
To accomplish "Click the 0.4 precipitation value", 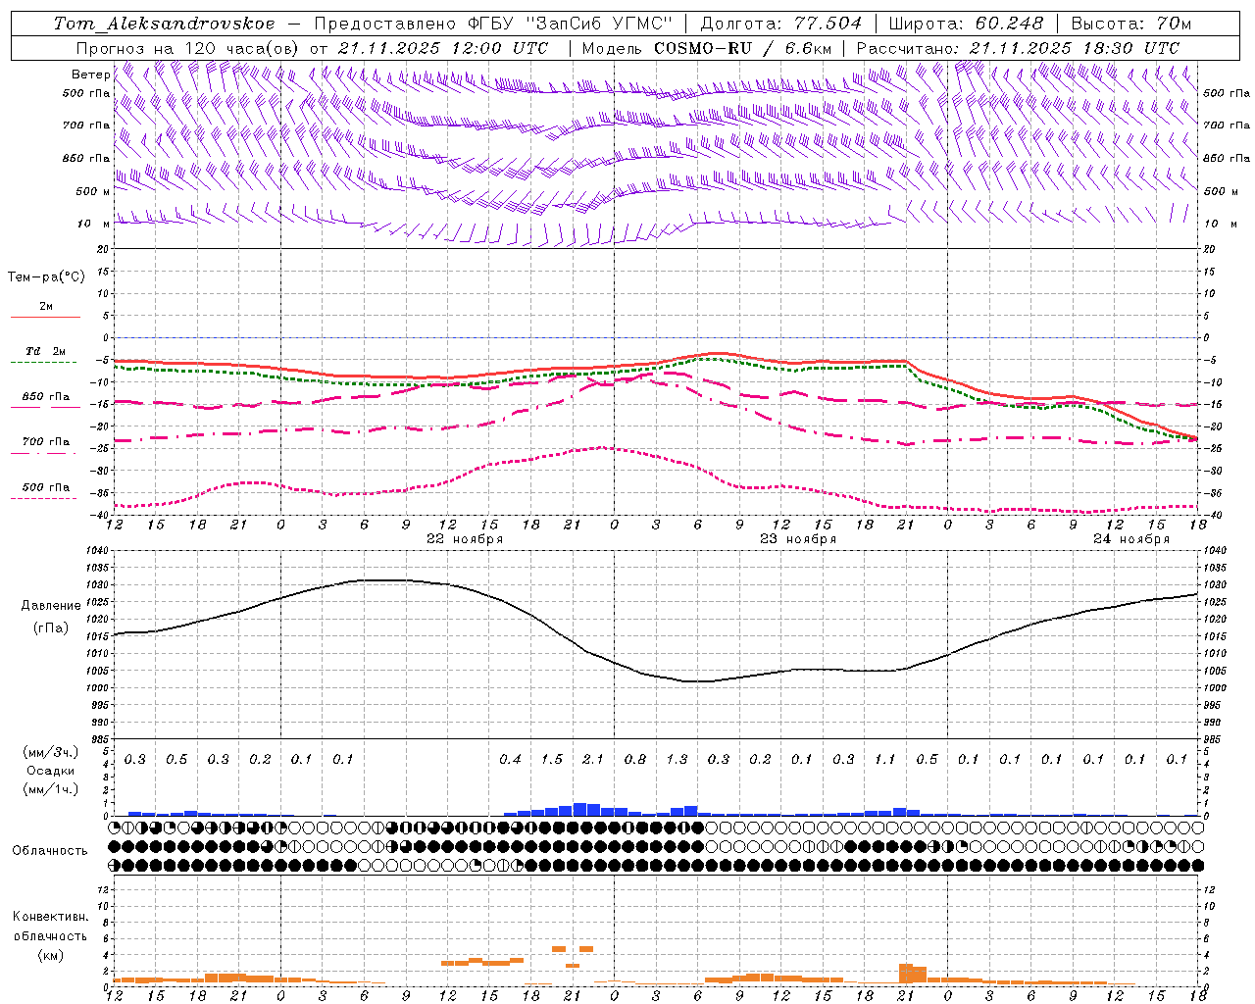I will click(510, 759).
